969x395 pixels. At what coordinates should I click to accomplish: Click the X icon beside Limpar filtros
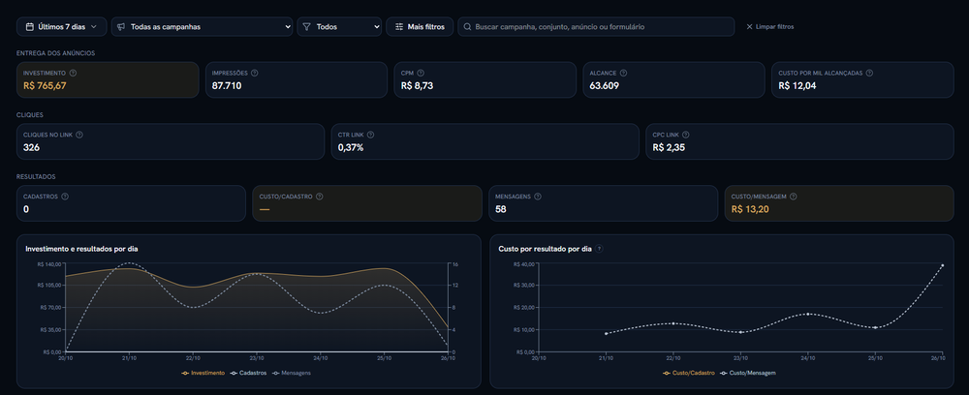750,26
